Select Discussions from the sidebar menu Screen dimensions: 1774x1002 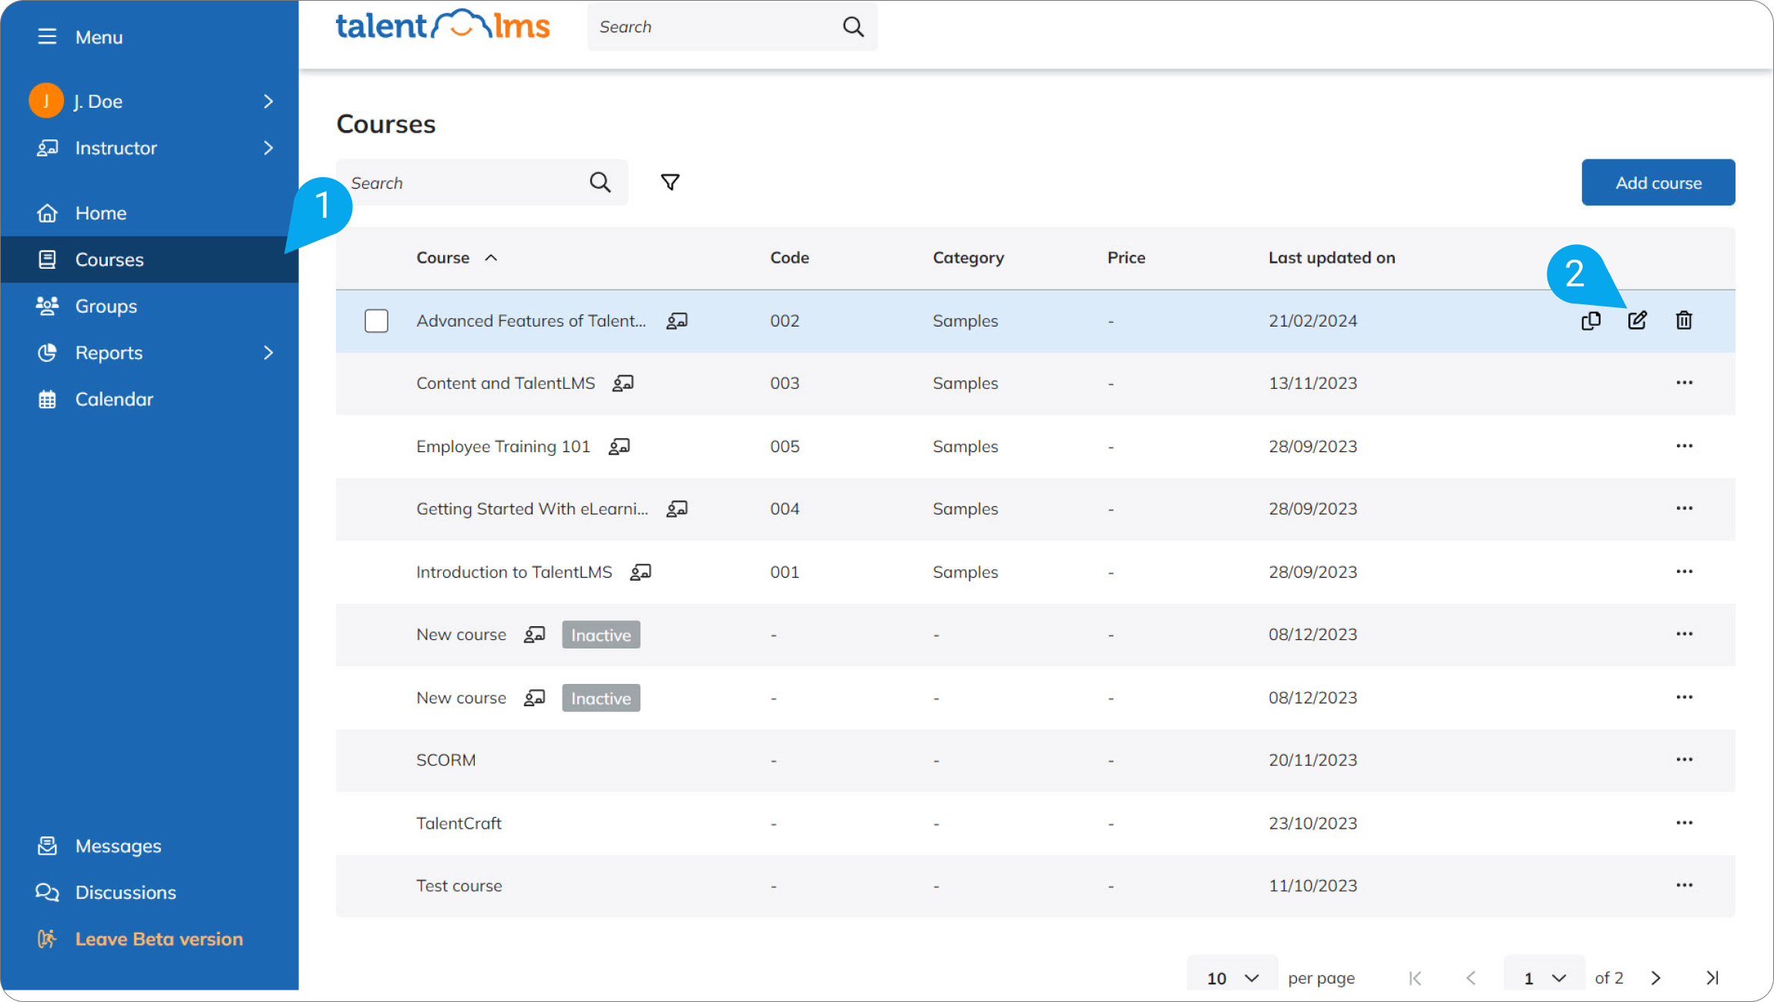[x=126, y=892]
